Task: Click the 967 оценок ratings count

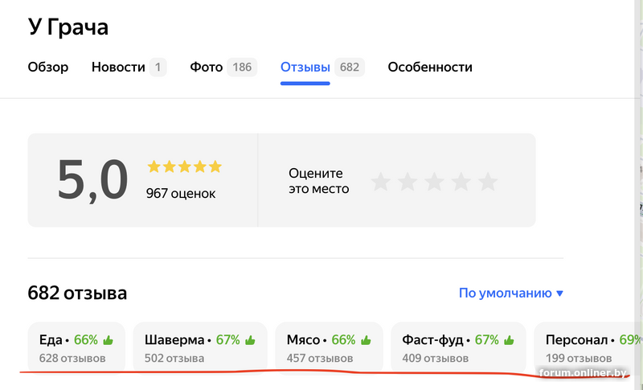Action: [x=181, y=194]
